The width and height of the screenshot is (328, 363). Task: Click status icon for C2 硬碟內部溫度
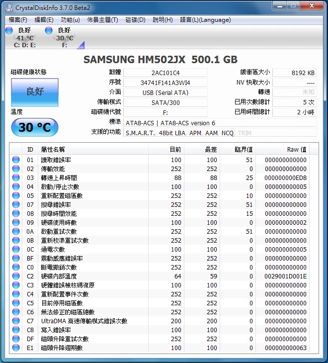coord(16,276)
